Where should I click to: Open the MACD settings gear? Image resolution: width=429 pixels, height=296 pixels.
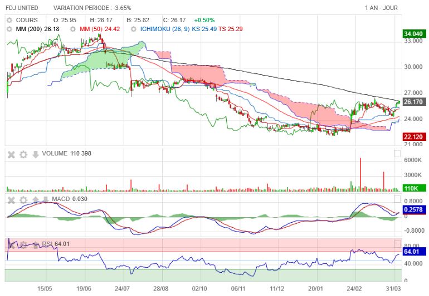click(x=23, y=200)
